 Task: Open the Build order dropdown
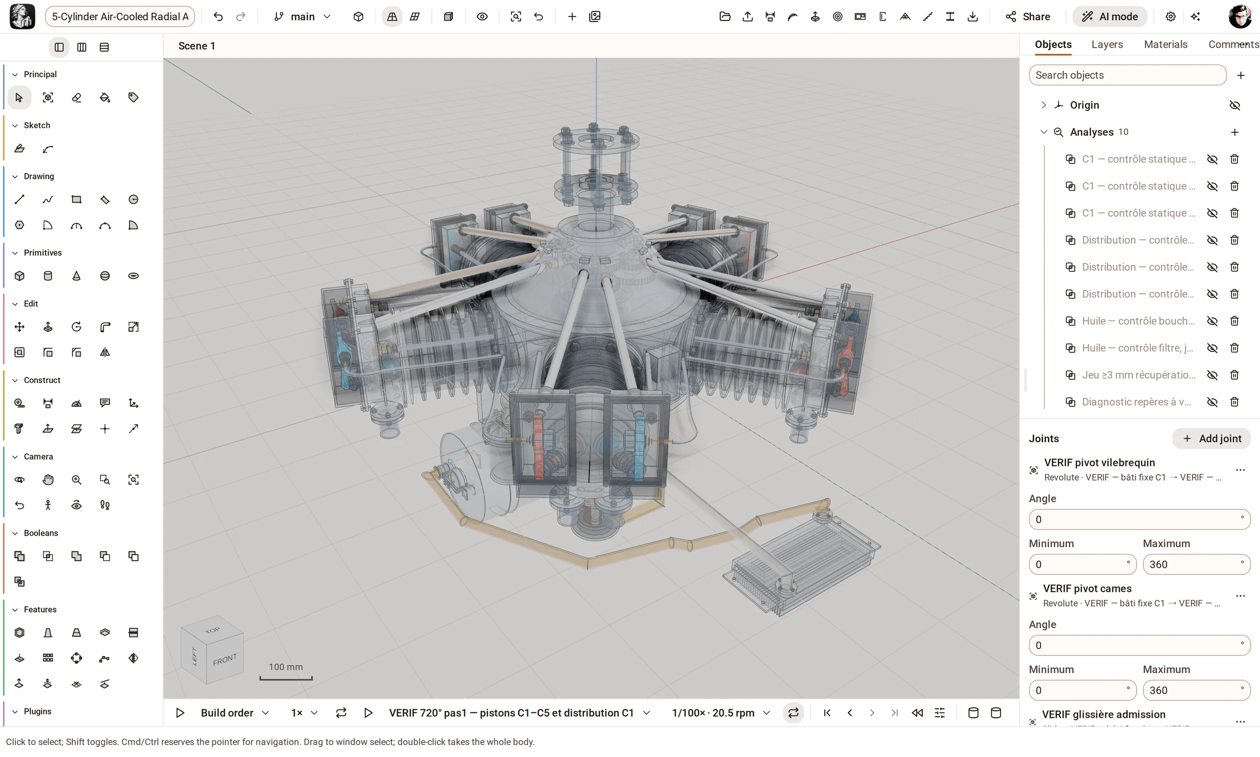[x=235, y=713]
